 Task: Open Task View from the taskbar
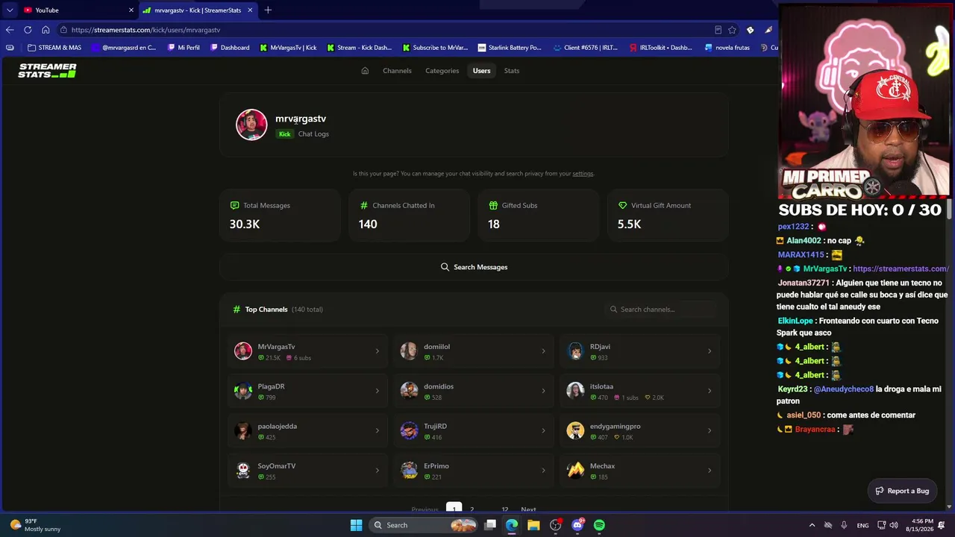tap(490, 525)
